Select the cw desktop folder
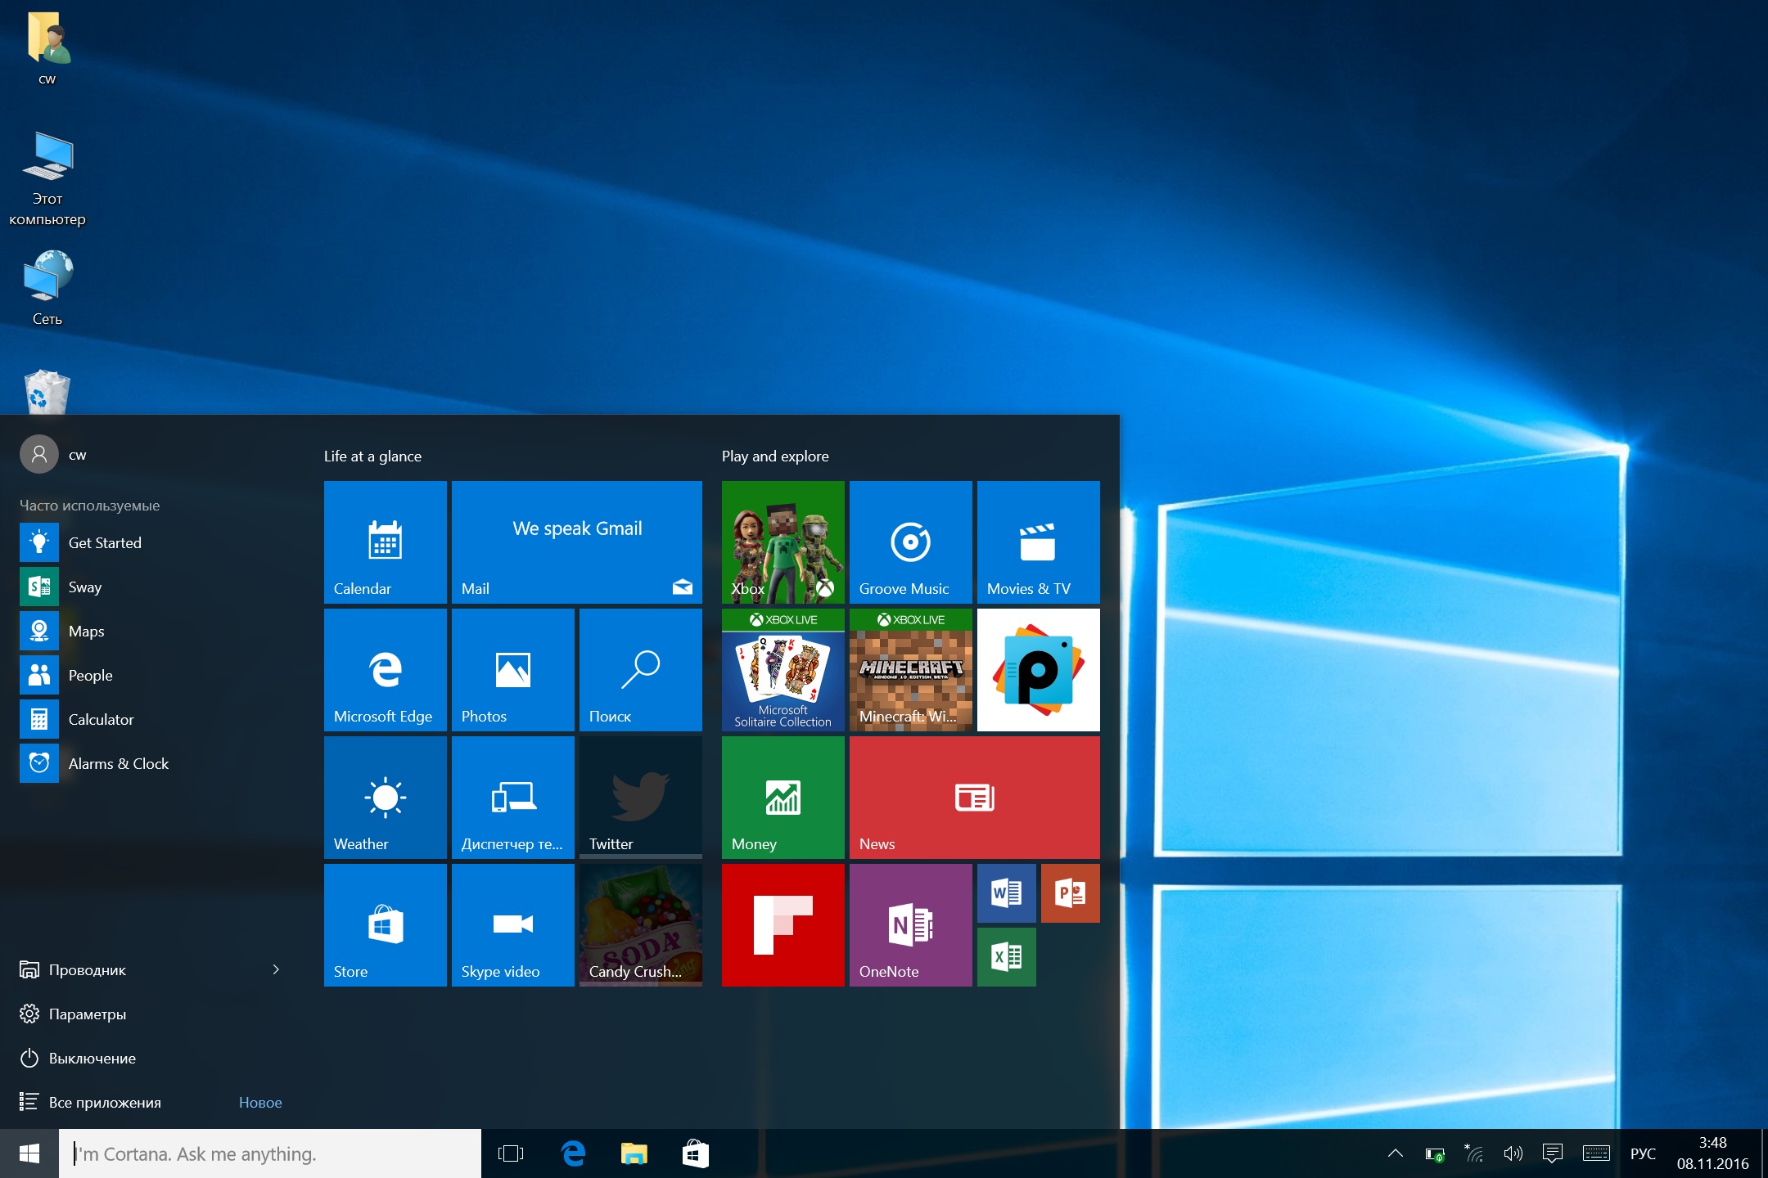Image resolution: width=1768 pixels, height=1178 pixels. (x=47, y=47)
